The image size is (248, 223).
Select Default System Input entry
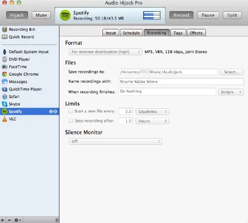(29, 52)
